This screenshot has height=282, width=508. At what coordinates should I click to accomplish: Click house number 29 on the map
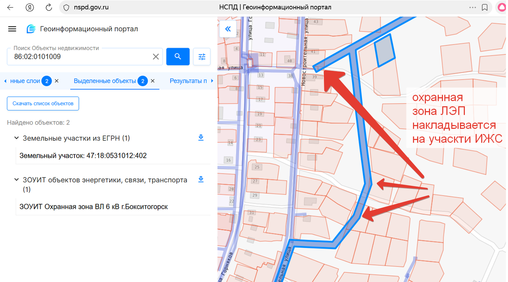254,195
